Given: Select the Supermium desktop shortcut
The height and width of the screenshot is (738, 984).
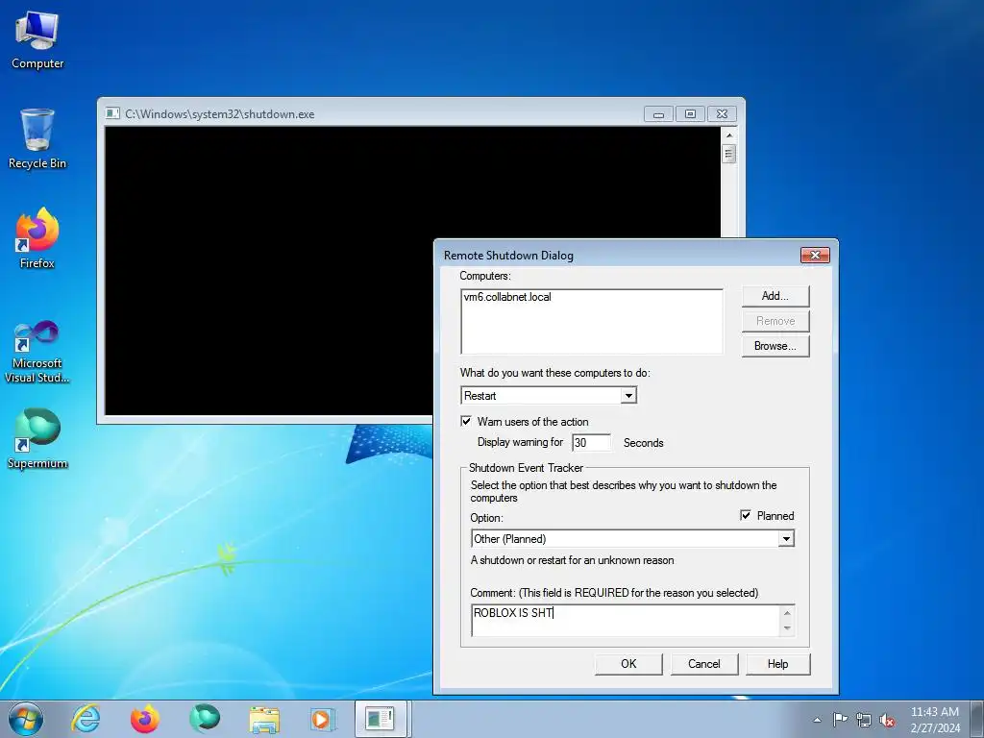Looking at the screenshot, I should pos(37,438).
